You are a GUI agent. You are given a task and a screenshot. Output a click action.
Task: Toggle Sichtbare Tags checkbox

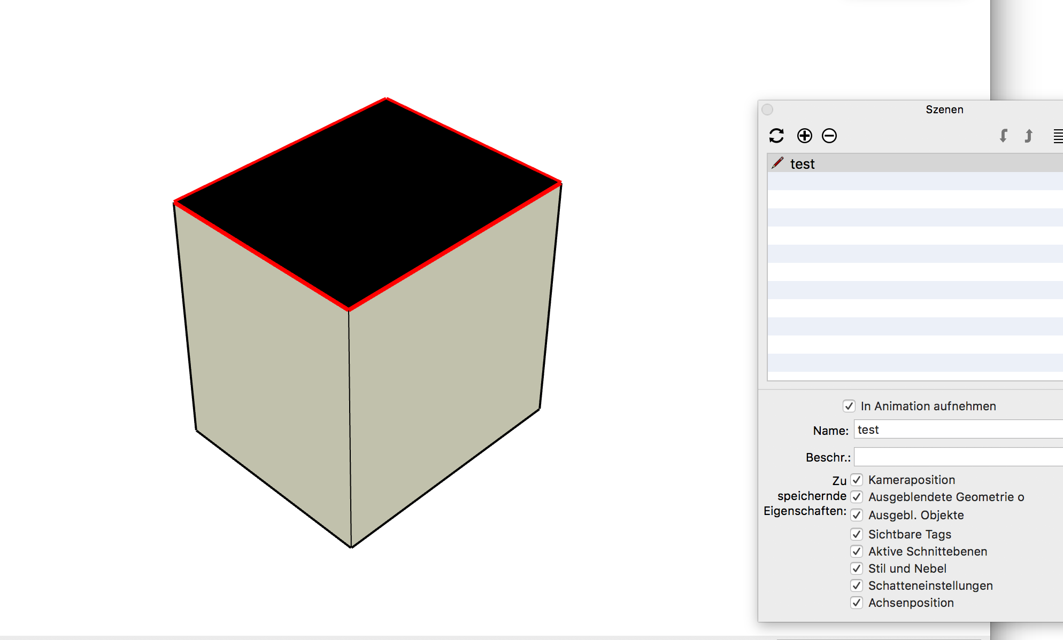tap(857, 534)
